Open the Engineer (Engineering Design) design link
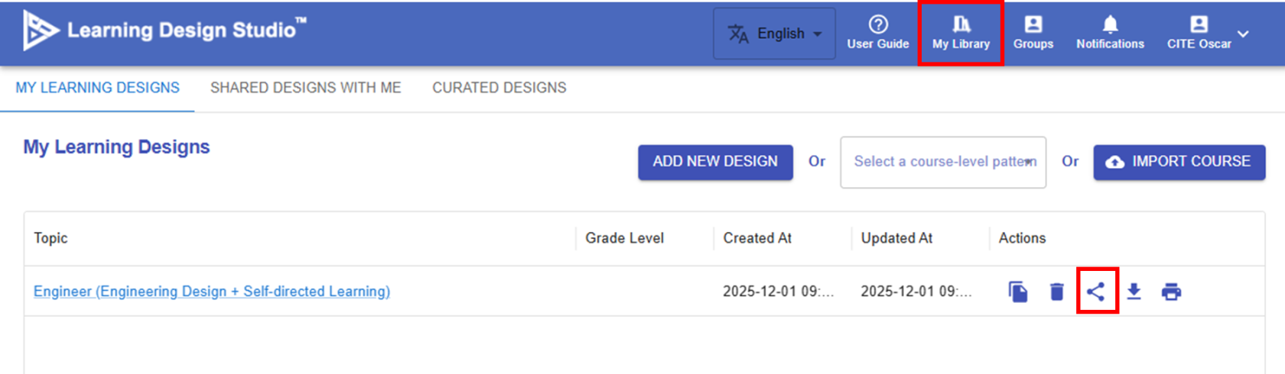 pos(212,292)
